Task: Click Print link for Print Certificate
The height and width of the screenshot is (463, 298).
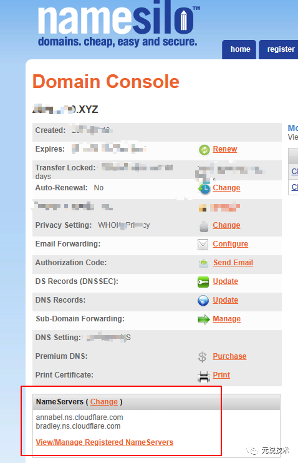Action: (x=221, y=375)
